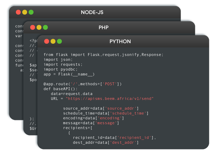This screenshot has height=155, width=218.
Task: Click the 'dest_addr=data' line
Action: tap(106, 143)
